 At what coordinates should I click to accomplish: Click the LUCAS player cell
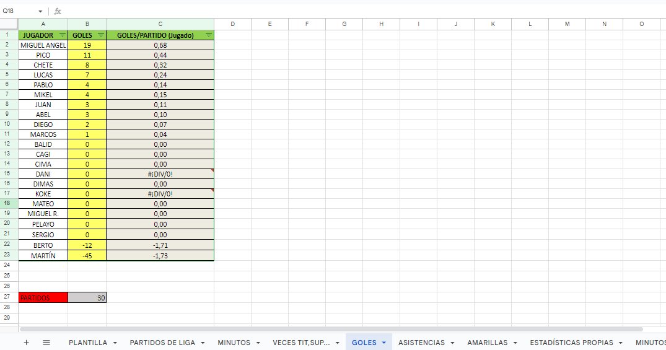click(43, 75)
